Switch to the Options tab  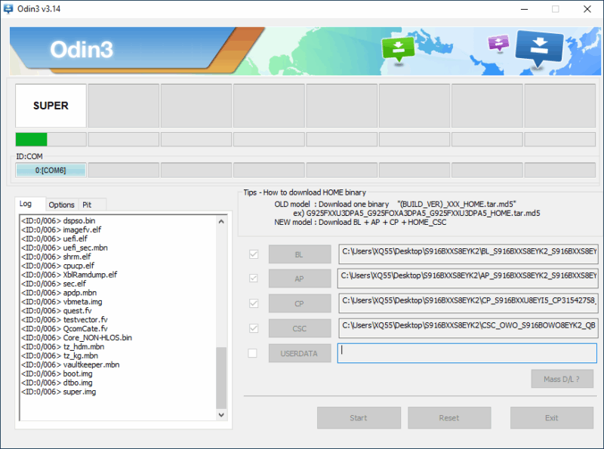(x=61, y=205)
